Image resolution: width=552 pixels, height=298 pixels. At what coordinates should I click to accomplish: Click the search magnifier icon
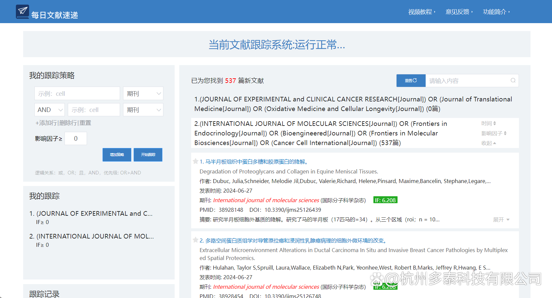point(513,80)
